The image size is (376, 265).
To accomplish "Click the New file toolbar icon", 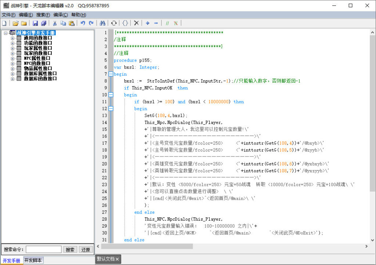I will [x=4, y=23].
